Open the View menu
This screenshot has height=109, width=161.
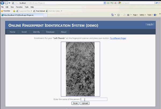[x=12, y=7]
